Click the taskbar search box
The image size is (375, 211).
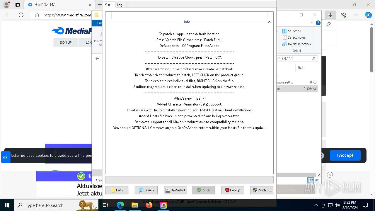56,205
